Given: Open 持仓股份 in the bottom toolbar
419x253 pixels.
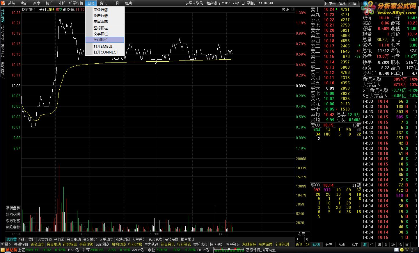Looking at the screenshot, I should point(216,245).
